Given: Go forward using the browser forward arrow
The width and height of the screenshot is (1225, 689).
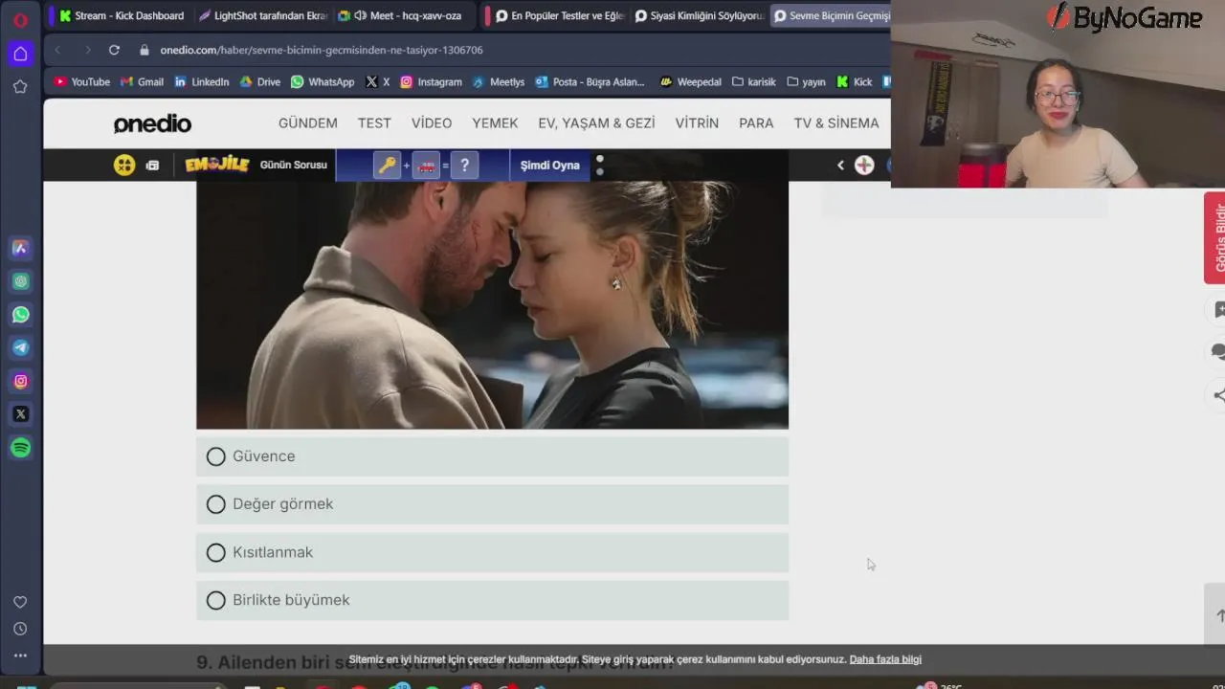Looking at the screenshot, I should [87, 50].
